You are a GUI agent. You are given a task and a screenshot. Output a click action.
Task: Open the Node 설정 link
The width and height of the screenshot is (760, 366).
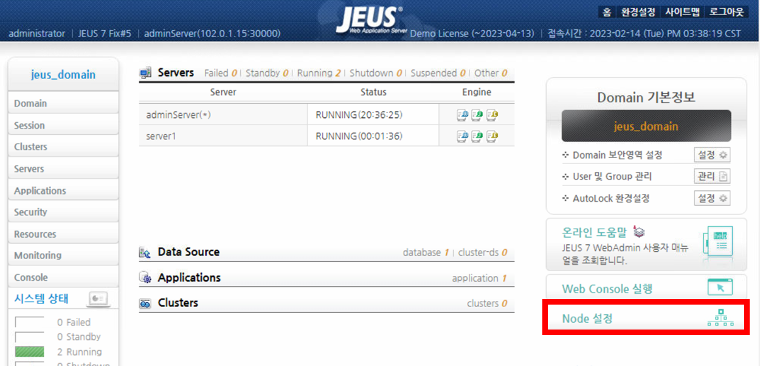(x=587, y=319)
